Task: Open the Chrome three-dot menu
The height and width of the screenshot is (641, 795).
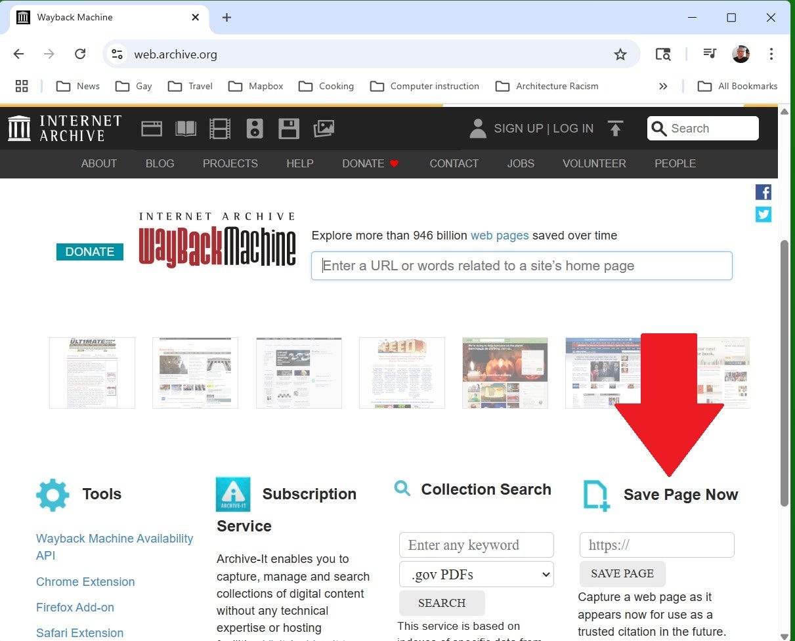Action: (x=771, y=54)
